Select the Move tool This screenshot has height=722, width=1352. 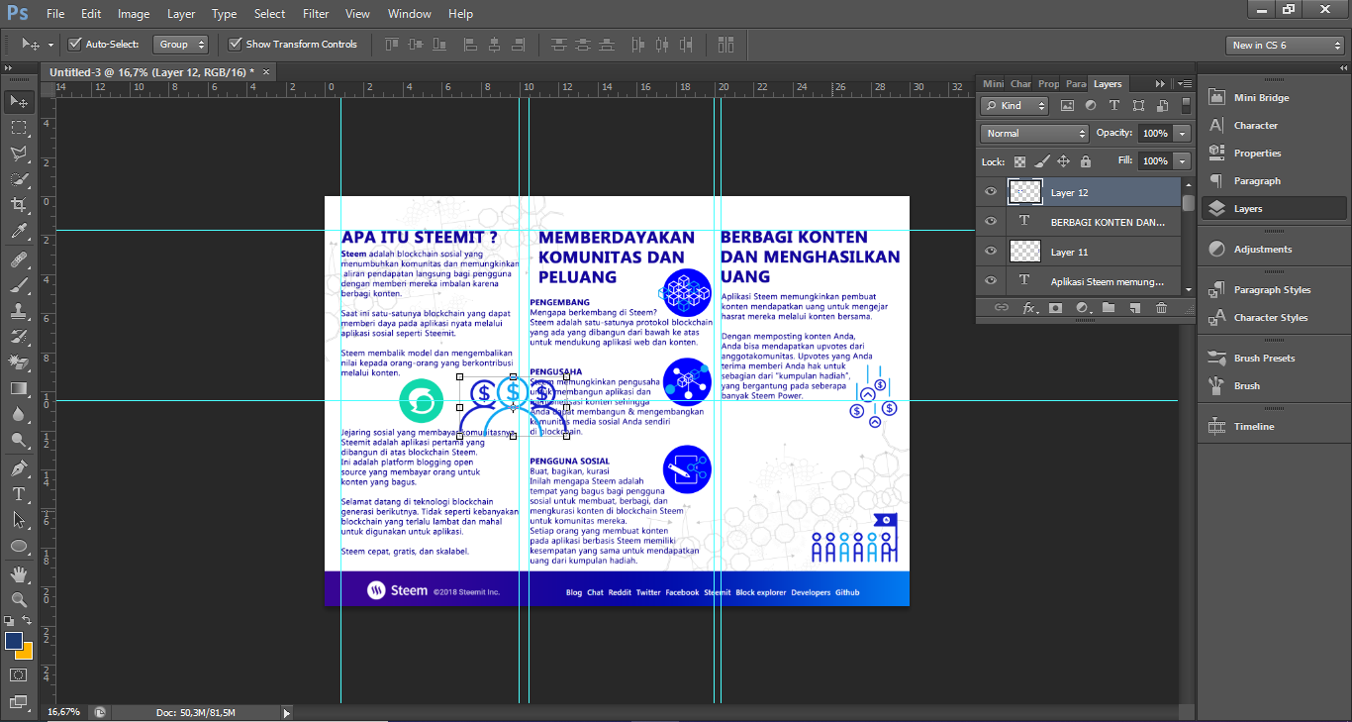tap(19, 101)
